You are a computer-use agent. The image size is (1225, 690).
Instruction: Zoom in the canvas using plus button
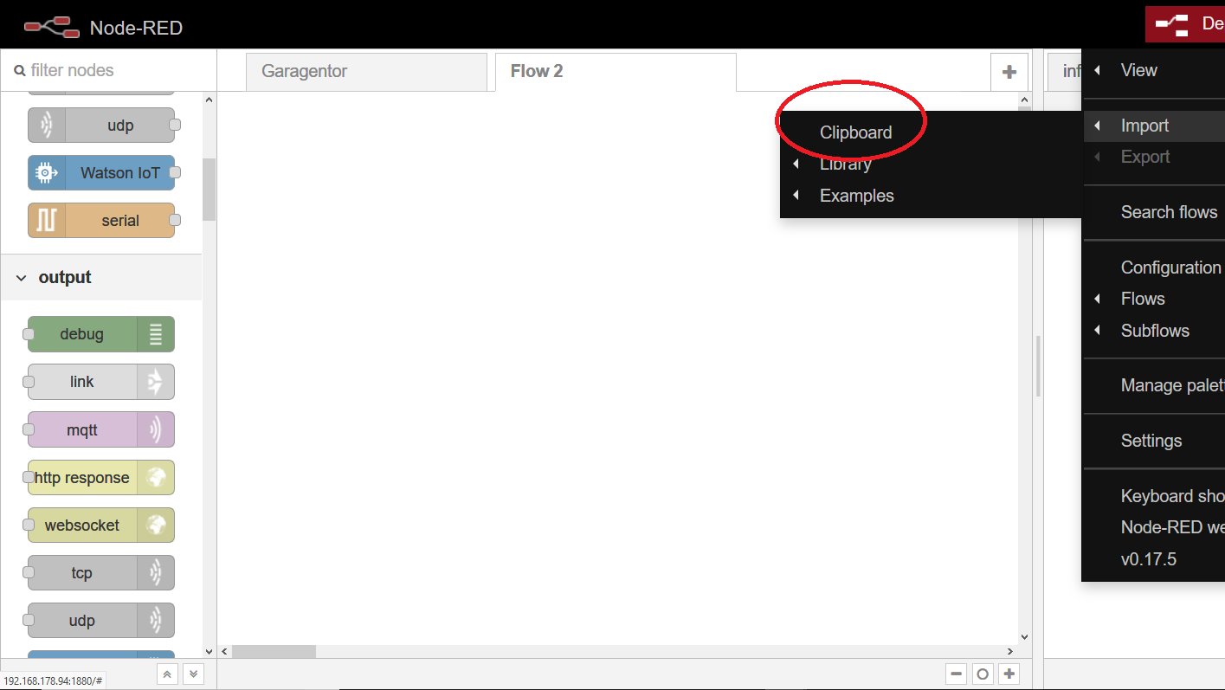click(1009, 674)
